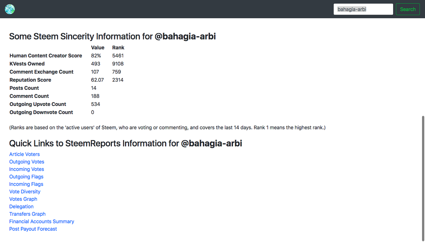Screen dimensions: 425x242
Task: Open the Votes Graph link
Action: click(23, 199)
